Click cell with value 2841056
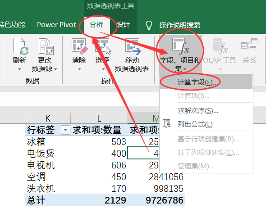This screenshot has height=222, width=266. [x=156, y=177]
